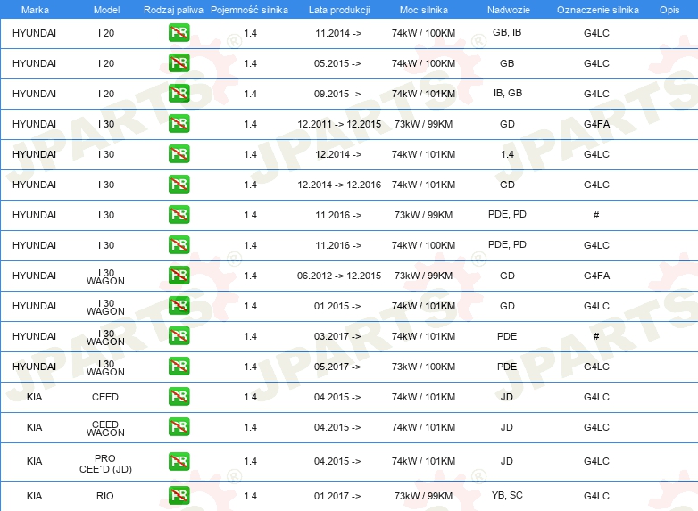Click fuel icon in KIA PRO CEE'D row
The image size is (698, 511).
pyautogui.click(x=179, y=461)
